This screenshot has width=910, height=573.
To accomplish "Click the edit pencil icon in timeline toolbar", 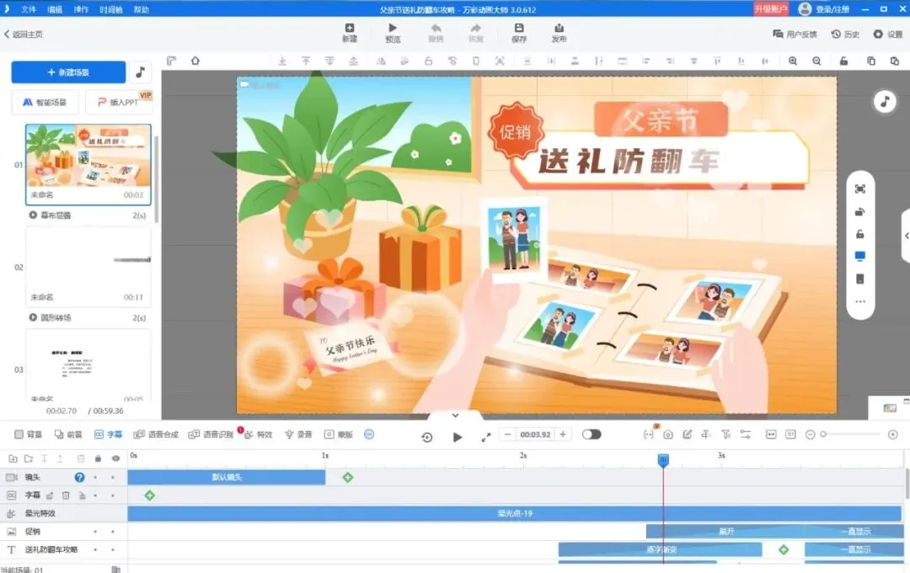I will [x=688, y=434].
